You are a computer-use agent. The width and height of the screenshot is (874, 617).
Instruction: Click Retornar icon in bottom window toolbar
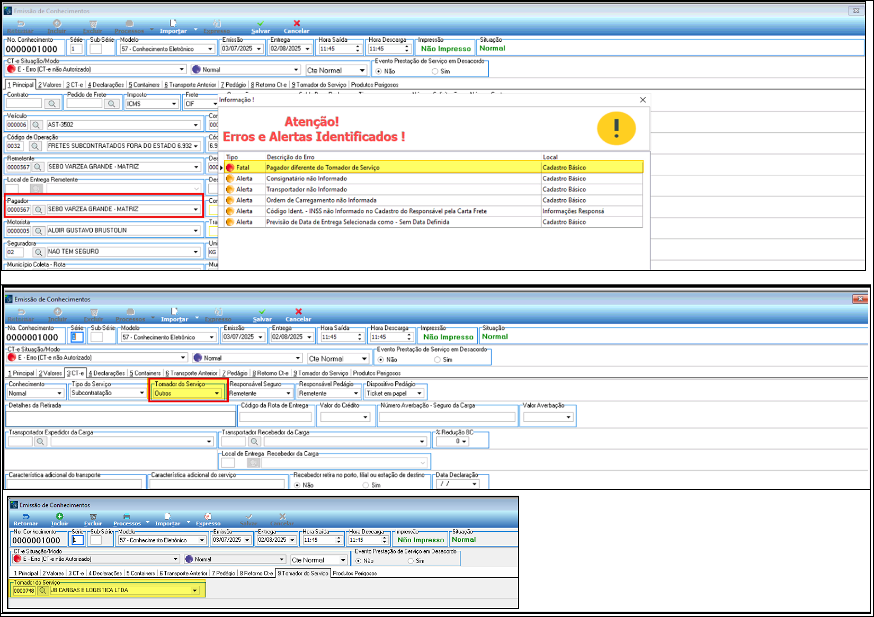point(25,516)
